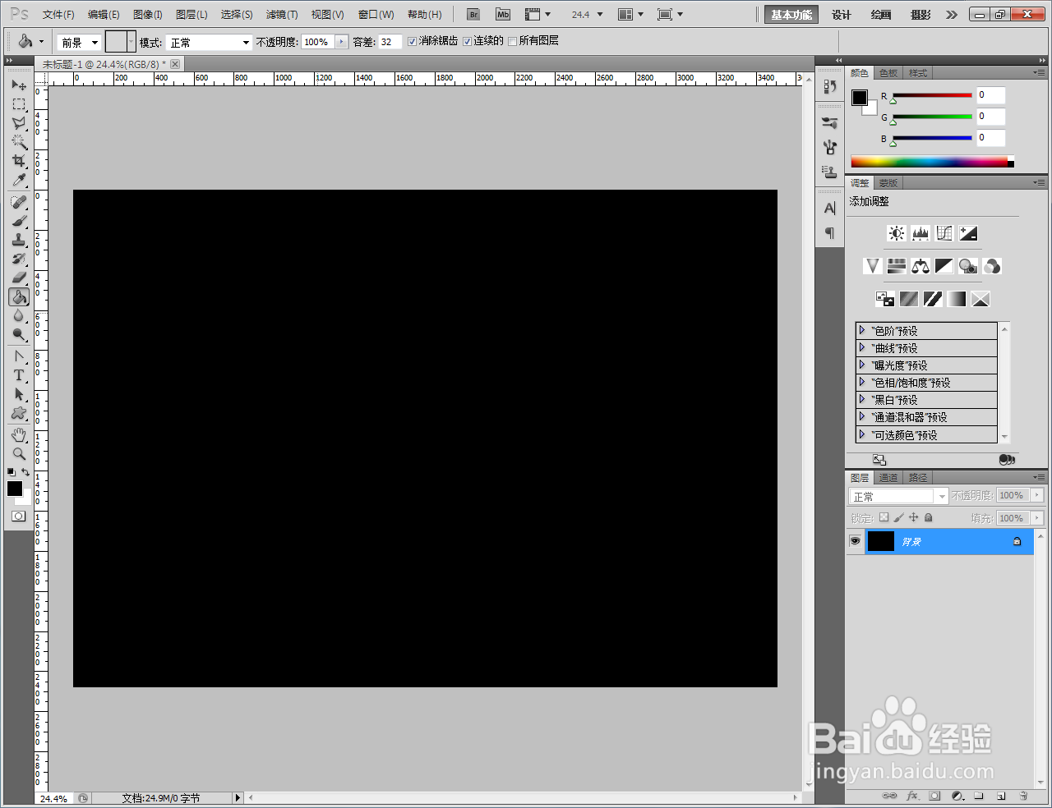Switch to the 设计 workspace
Screen dimensions: 1052x808
842,15
